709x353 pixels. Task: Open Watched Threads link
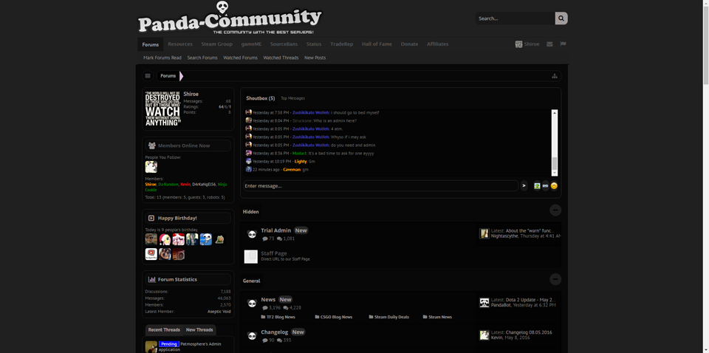(281, 58)
